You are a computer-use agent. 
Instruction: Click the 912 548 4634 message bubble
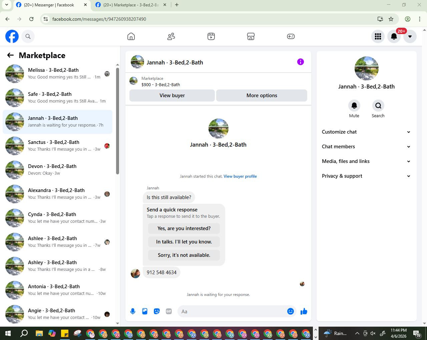coord(161,273)
